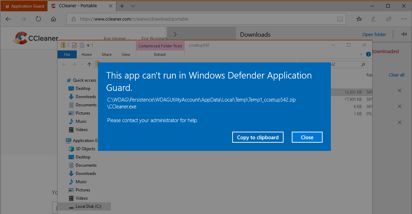Select the Application Guard computer node

[x=82, y=141]
